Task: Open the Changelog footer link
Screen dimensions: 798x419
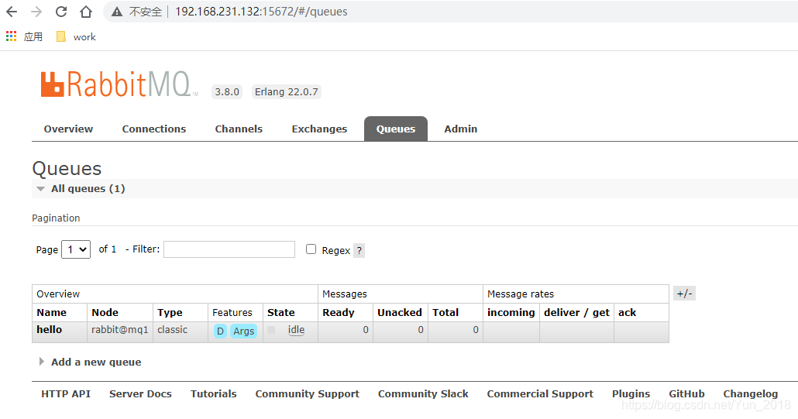Action: pyautogui.click(x=750, y=393)
